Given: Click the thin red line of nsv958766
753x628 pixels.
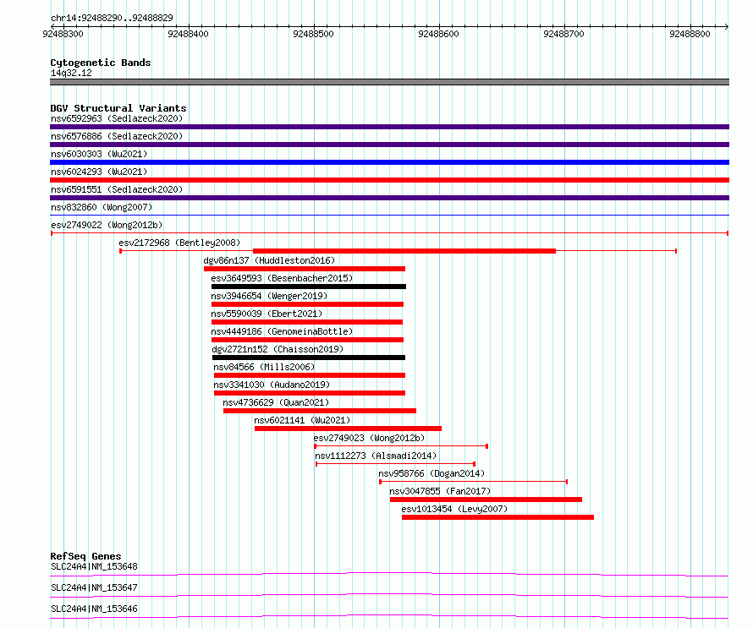Looking at the screenshot, I should [x=474, y=482].
